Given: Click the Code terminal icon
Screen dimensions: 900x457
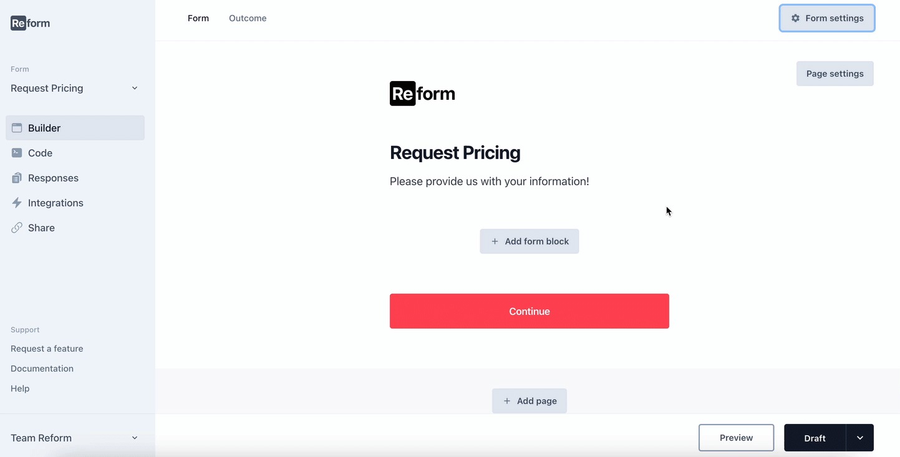Looking at the screenshot, I should pos(17,153).
